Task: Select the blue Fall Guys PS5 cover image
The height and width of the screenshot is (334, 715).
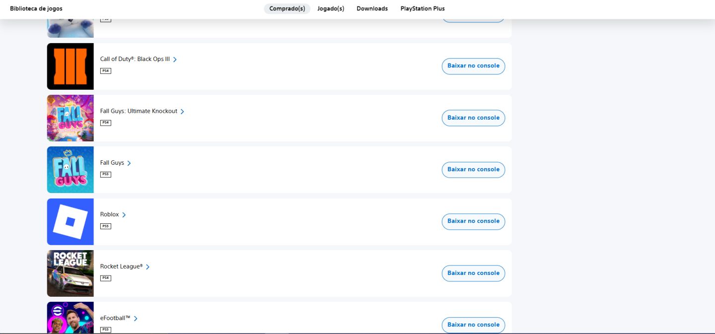Action: [71, 170]
